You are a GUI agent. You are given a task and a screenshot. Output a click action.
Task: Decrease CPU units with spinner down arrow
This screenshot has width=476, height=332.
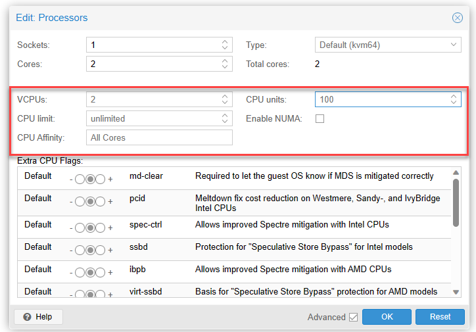(x=453, y=103)
